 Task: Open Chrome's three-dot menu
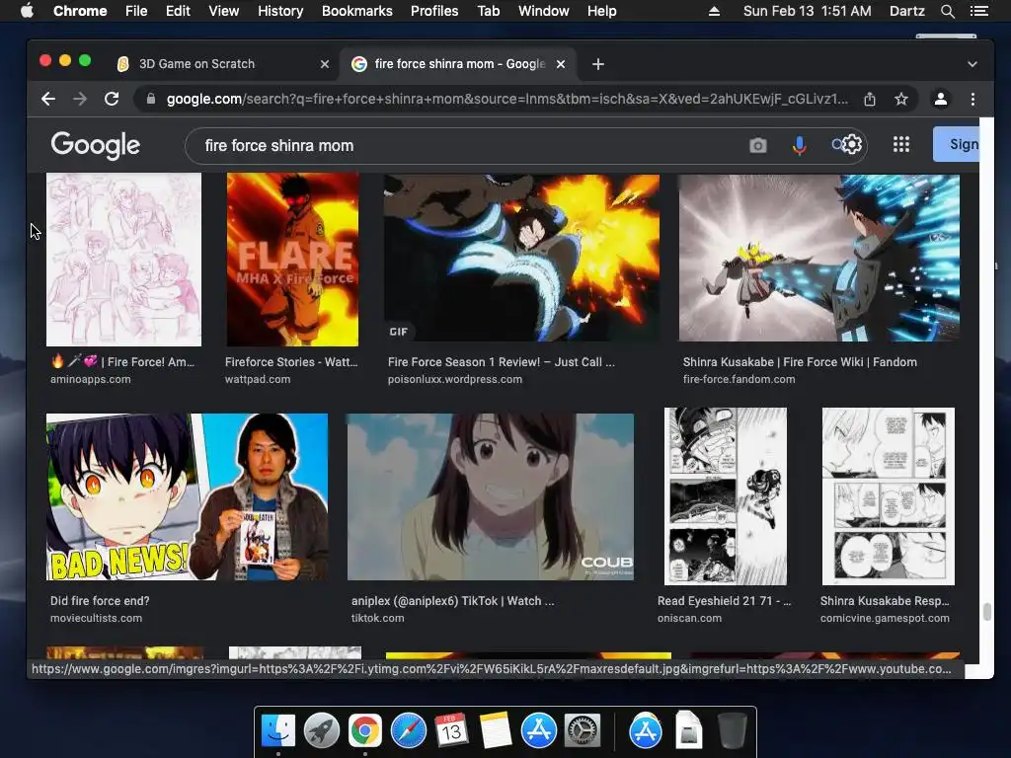pyautogui.click(x=972, y=99)
